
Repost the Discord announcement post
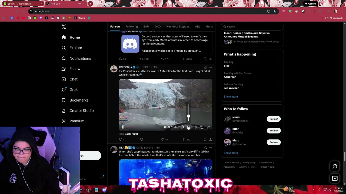point(144,59)
